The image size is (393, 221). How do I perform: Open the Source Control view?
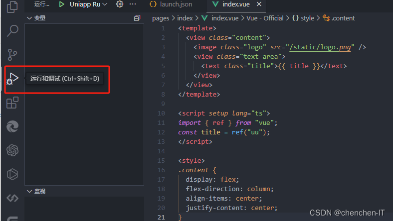pyautogui.click(x=12, y=55)
